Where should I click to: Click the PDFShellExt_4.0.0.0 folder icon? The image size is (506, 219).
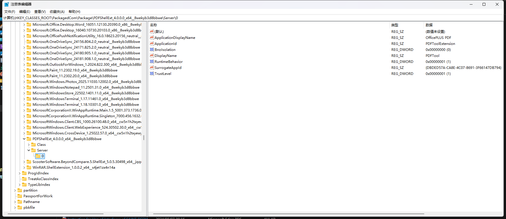click(29, 139)
